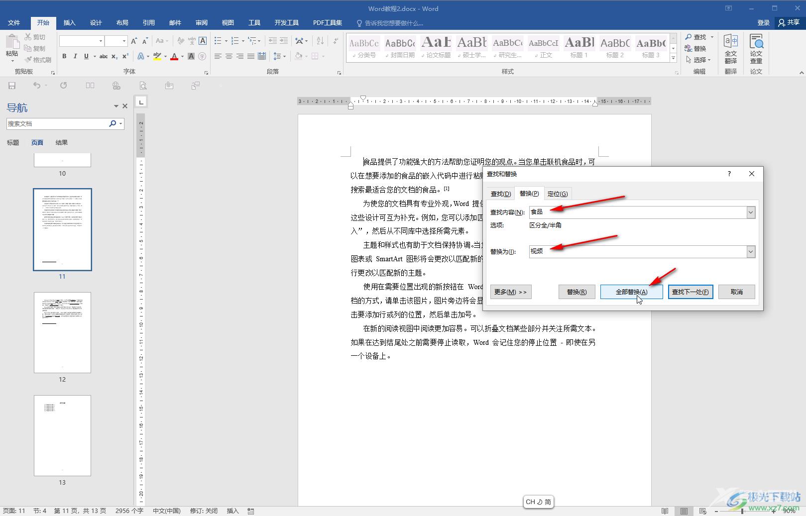Click the Bullets list icon

(x=218, y=41)
